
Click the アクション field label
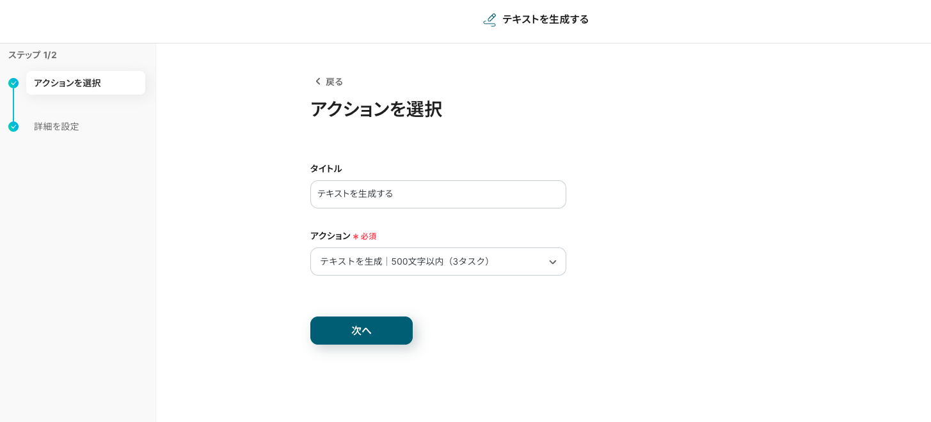tap(330, 236)
